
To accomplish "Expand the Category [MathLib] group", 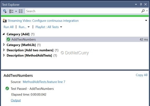I will tap(4, 45).
